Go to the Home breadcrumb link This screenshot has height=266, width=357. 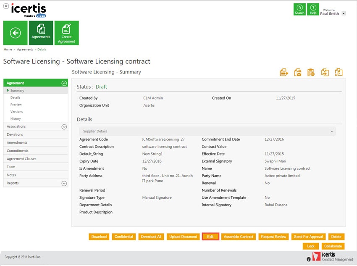coord(8,50)
